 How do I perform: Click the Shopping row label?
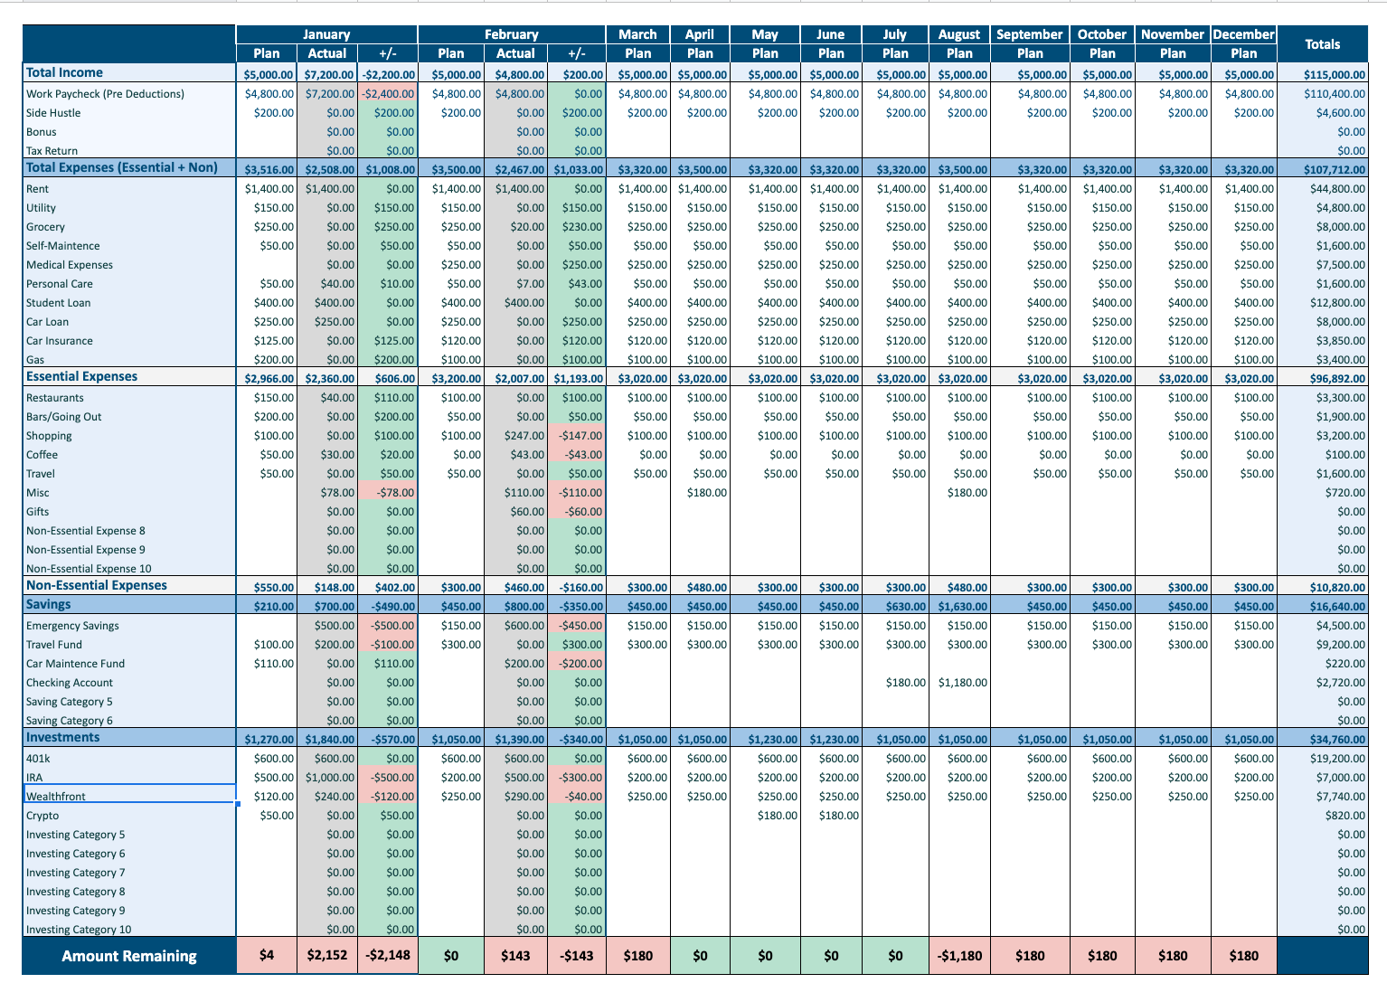click(x=49, y=436)
